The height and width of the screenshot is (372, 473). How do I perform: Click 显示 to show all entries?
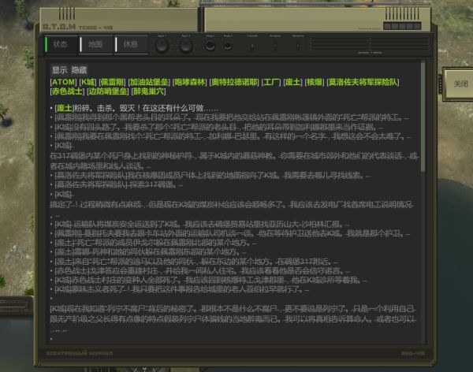pyautogui.click(x=59, y=70)
